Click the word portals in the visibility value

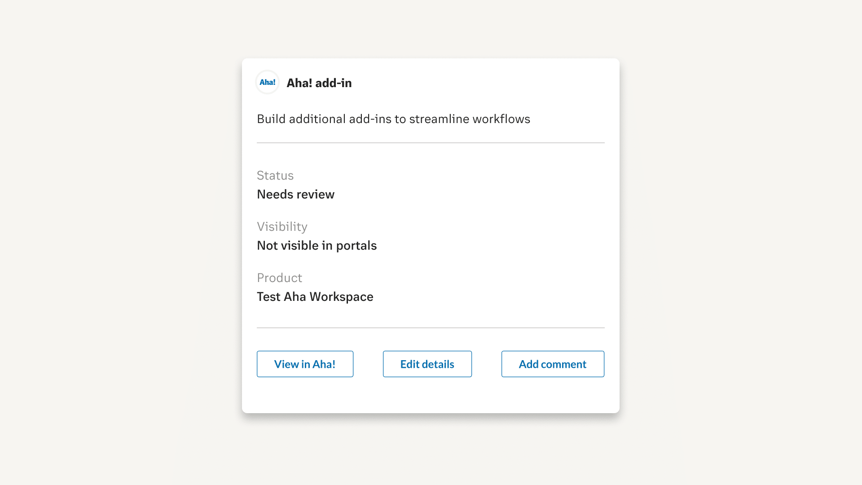point(356,246)
